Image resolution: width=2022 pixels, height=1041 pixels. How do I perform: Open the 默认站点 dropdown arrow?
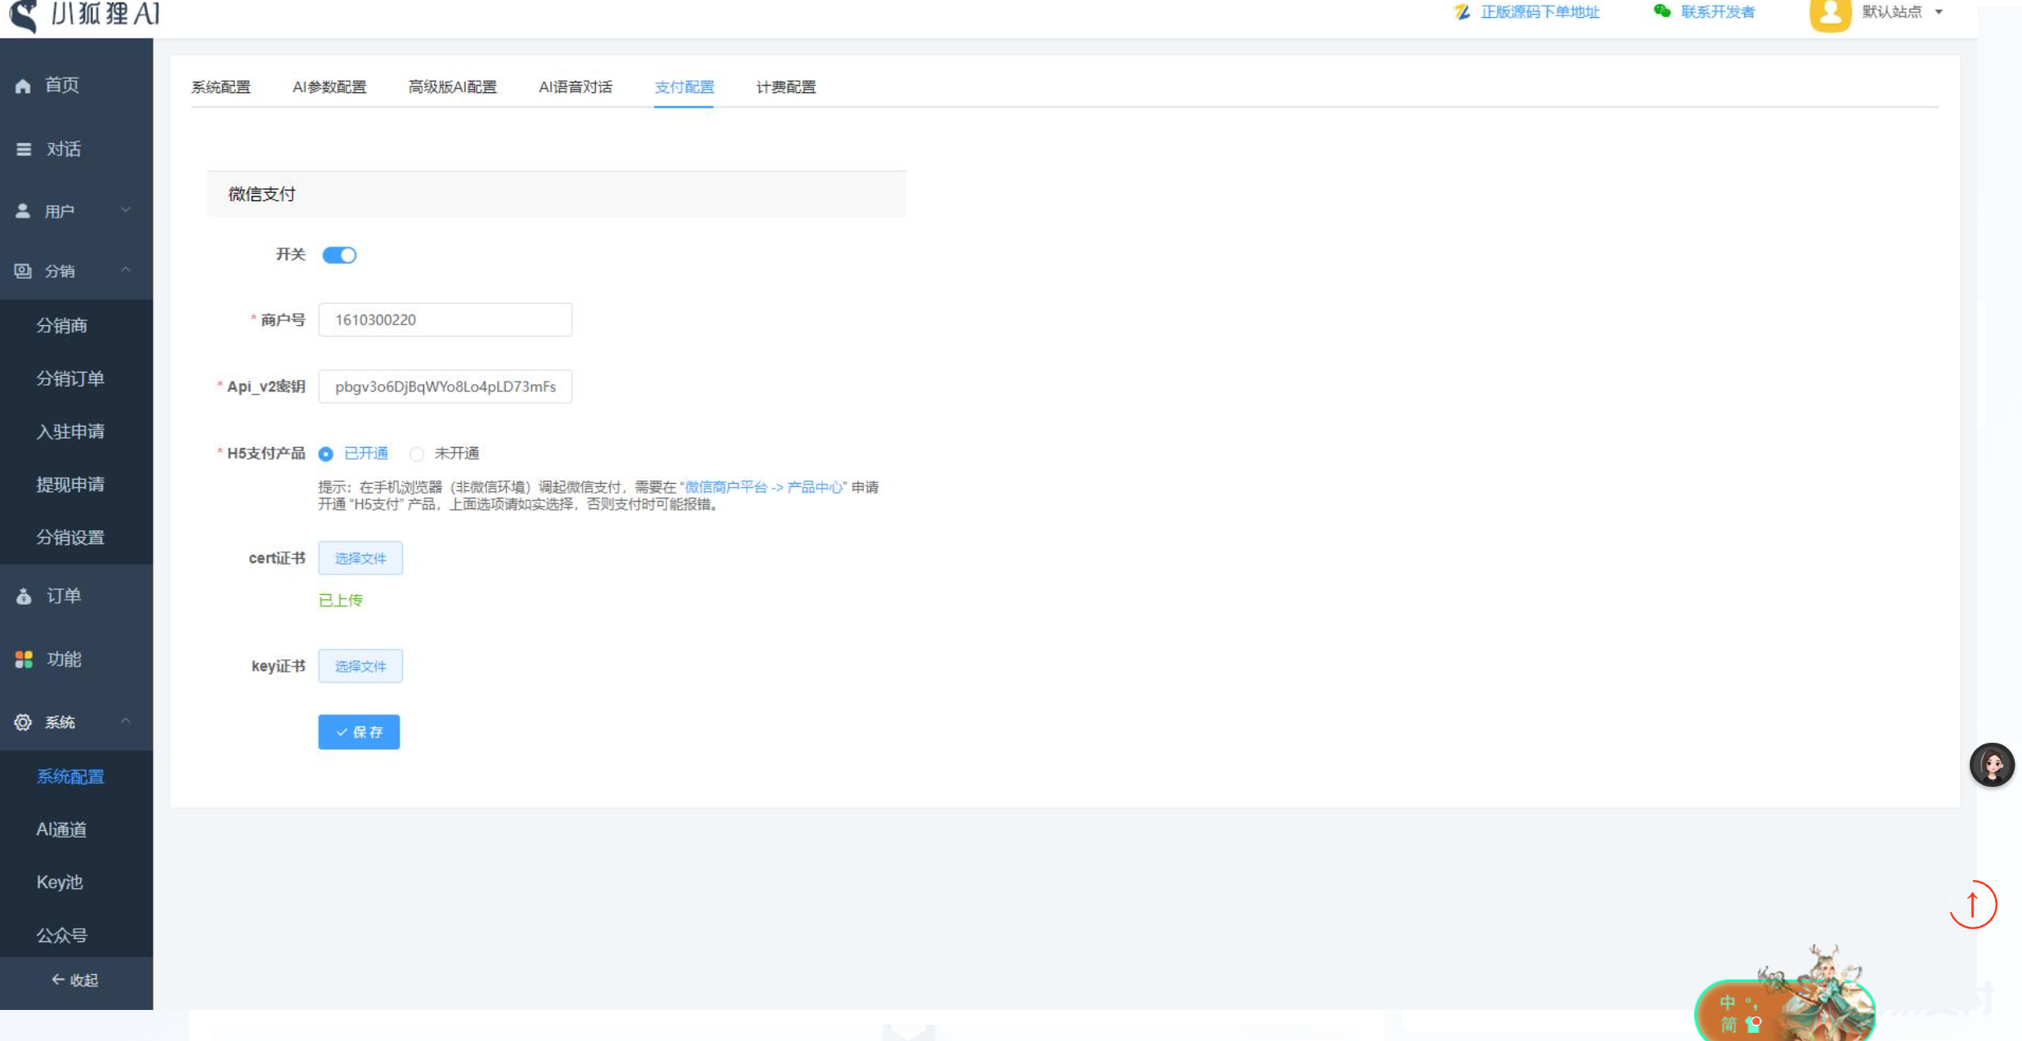point(1939,12)
